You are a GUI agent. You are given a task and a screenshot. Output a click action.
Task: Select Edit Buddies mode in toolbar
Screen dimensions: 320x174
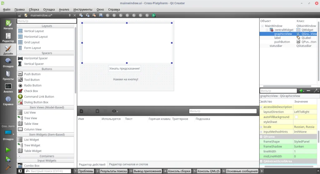pyautogui.click(x=94, y=15)
